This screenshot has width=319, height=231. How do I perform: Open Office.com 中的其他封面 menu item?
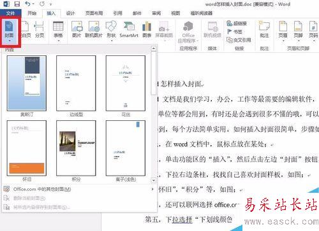[x=78, y=189]
